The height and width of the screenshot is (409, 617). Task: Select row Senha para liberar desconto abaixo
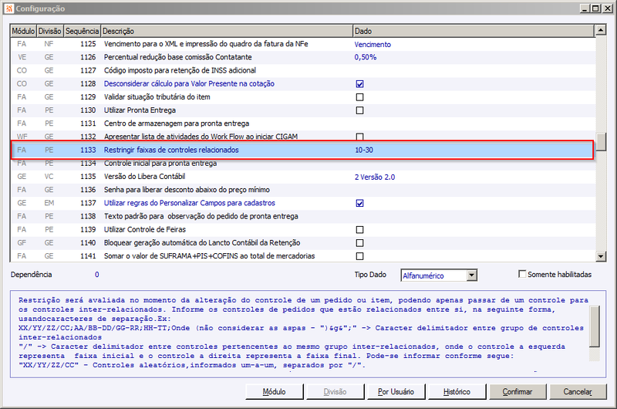coord(302,190)
